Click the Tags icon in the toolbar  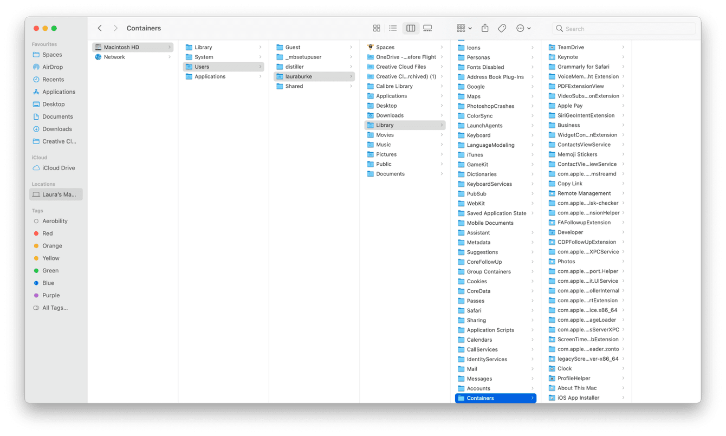point(502,28)
